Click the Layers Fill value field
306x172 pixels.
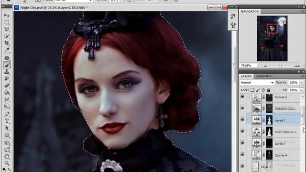pos(294,90)
